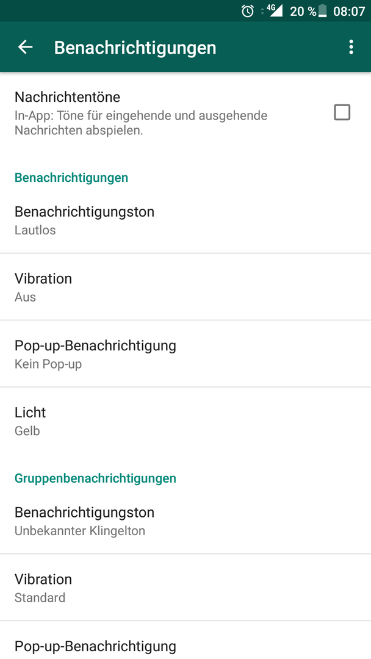Choose notification Licht color Gelb

(x=185, y=420)
